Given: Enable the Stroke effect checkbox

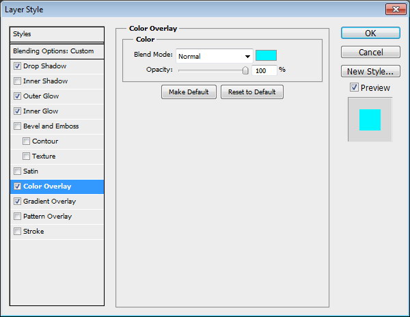Looking at the screenshot, I should point(17,232).
